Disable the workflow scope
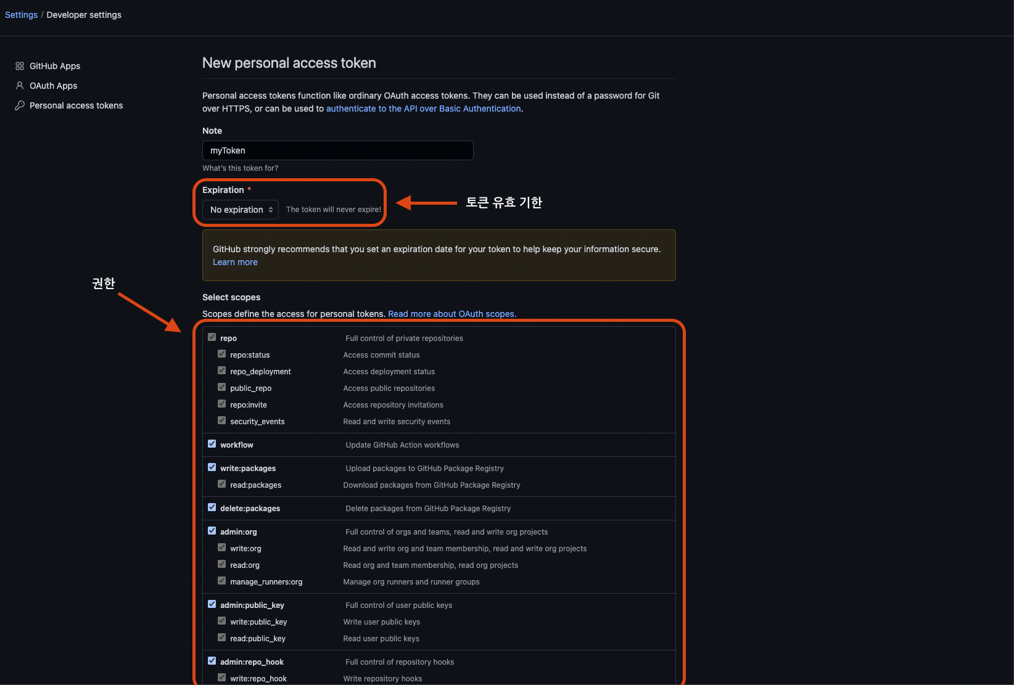 [212, 444]
